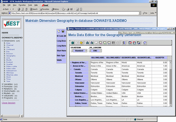
Task: Click the save floppy disk icon
Action: 63,31
